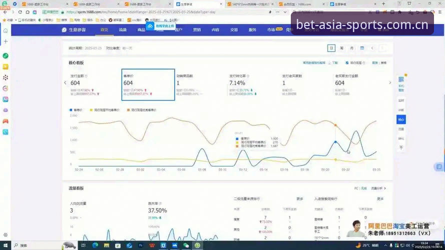Click the back-to-top arrow in right sidebar

tap(401, 147)
